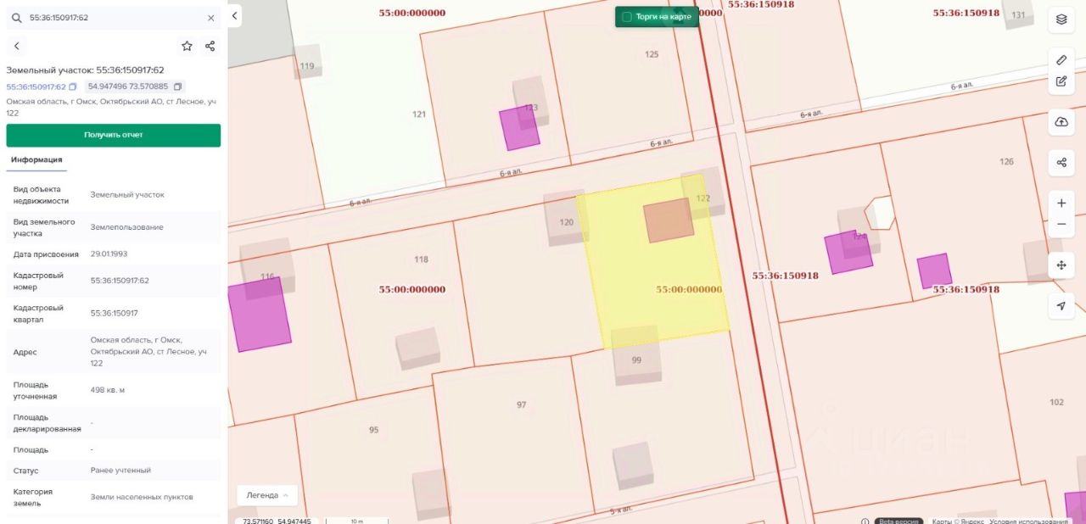Click the 'Получить отчет' button

[x=113, y=135]
